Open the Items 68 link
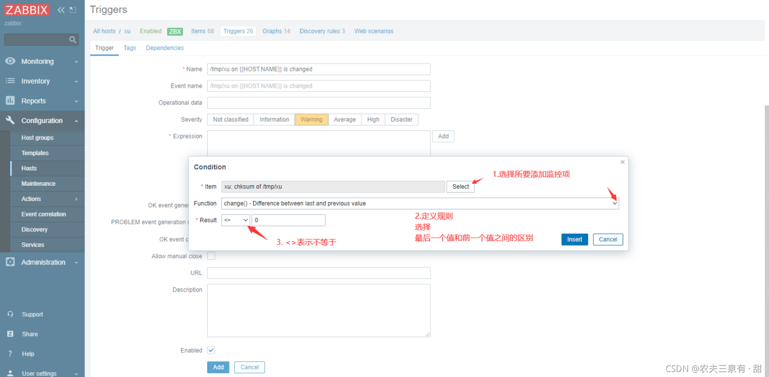This screenshot has height=377, width=769. coord(202,31)
